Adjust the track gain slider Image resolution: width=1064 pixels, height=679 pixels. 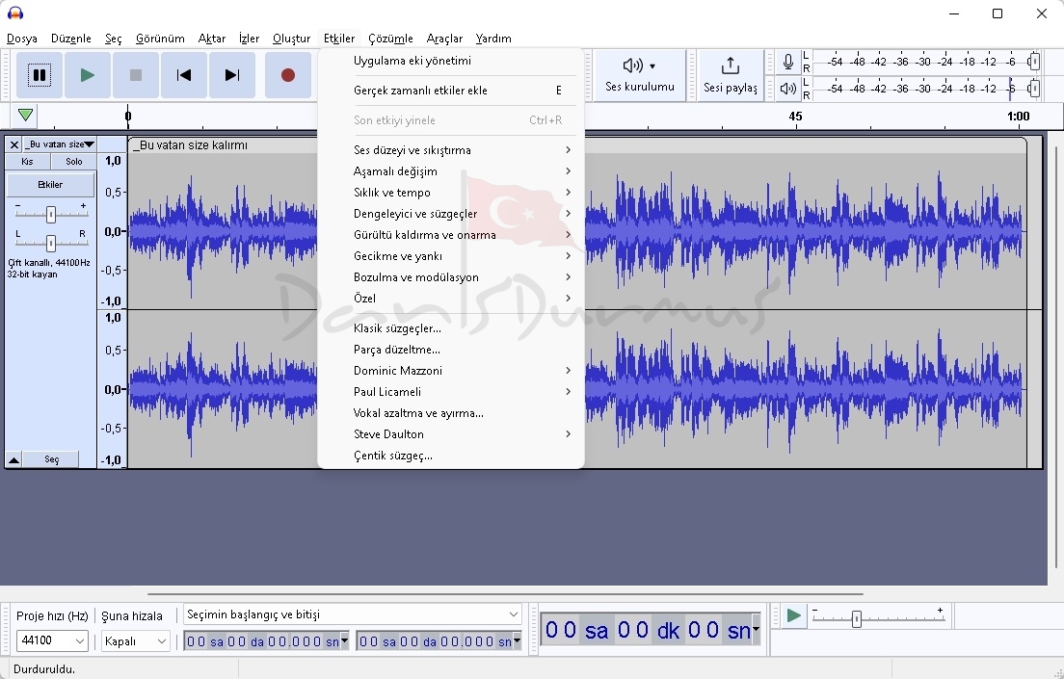[51, 215]
